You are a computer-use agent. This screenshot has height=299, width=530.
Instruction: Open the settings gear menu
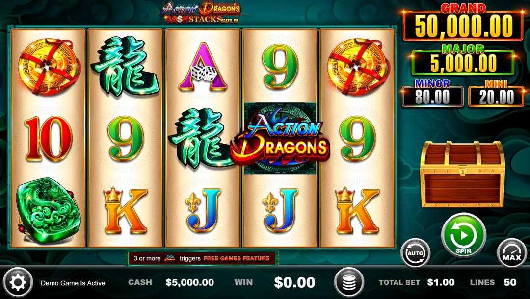point(18,282)
